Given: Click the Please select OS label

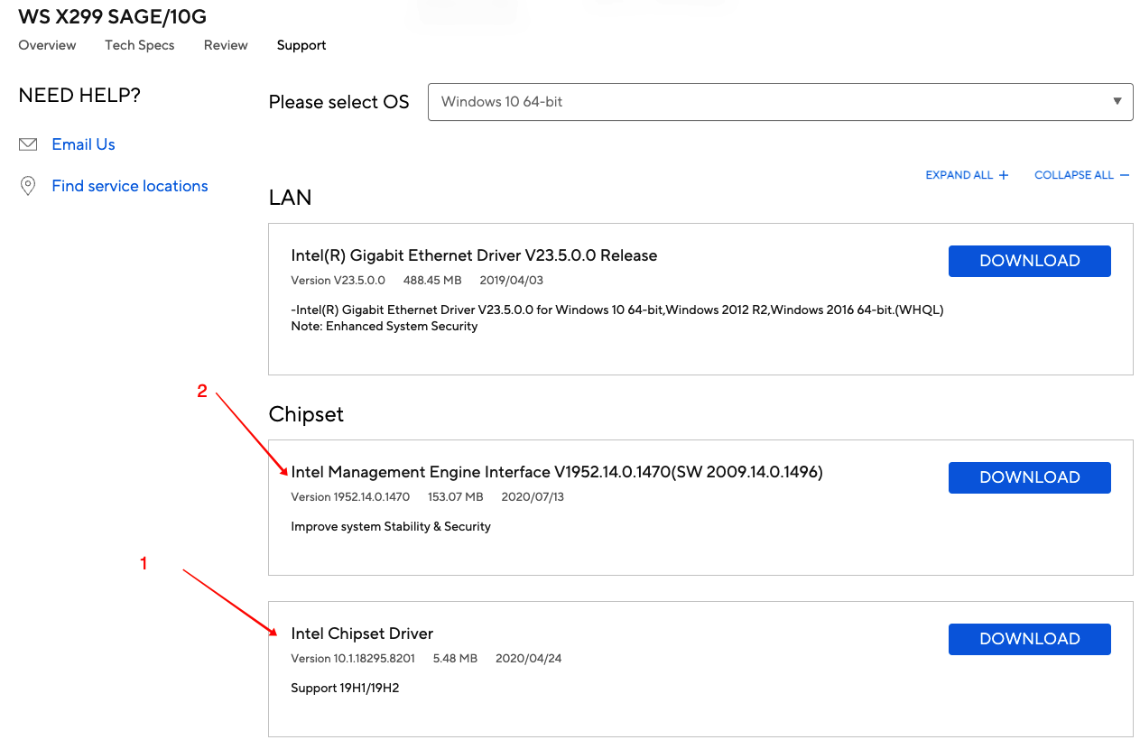Looking at the screenshot, I should (x=339, y=102).
